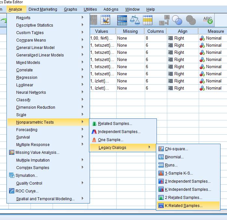Choose 2 Independent Samples option
The image size is (227, 220).
point(188,181)
